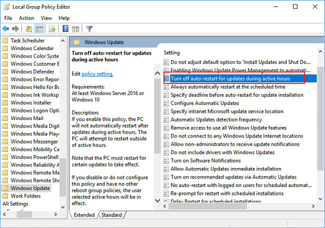Click the Filter funnel toolbar icon
The image size is (325, 228).
[89, 29]
